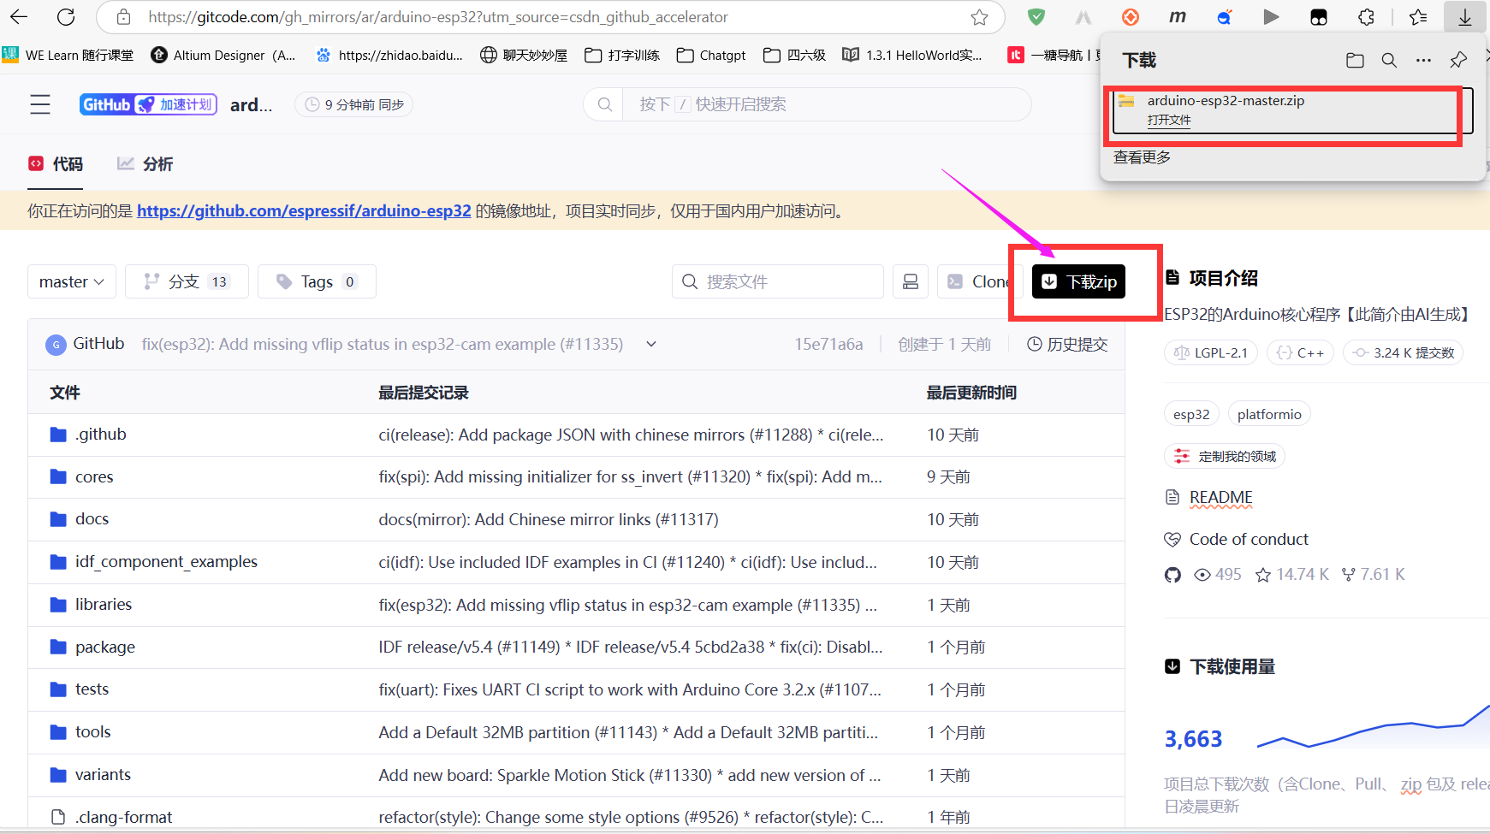
Task: Search downloads with magnifier icon
Action: coord(1389,60)
